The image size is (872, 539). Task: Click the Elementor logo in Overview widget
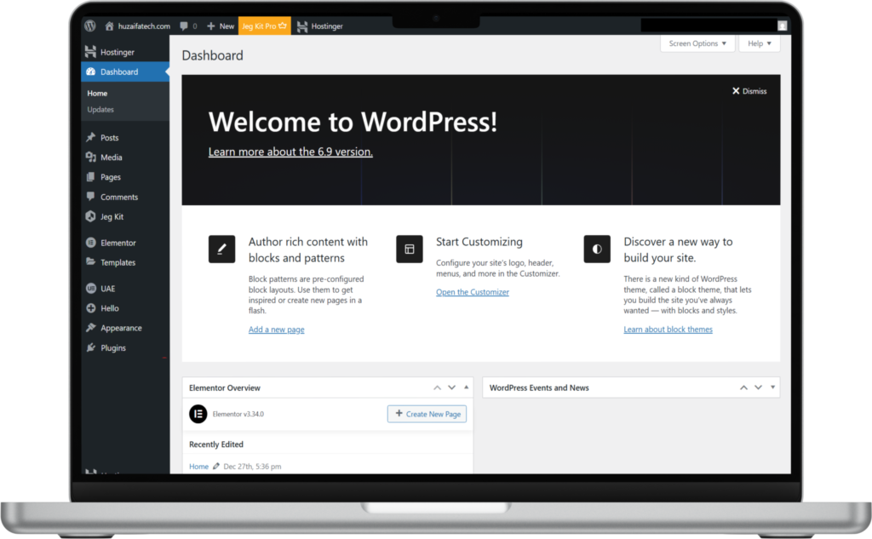click(x=198, y=414)
